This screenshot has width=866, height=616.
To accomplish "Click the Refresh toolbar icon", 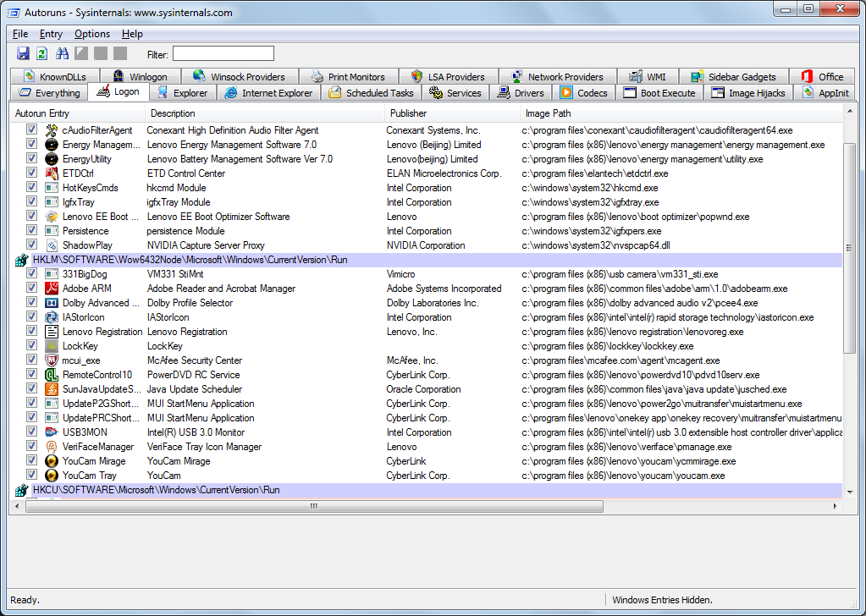I will tap(42, 53).
